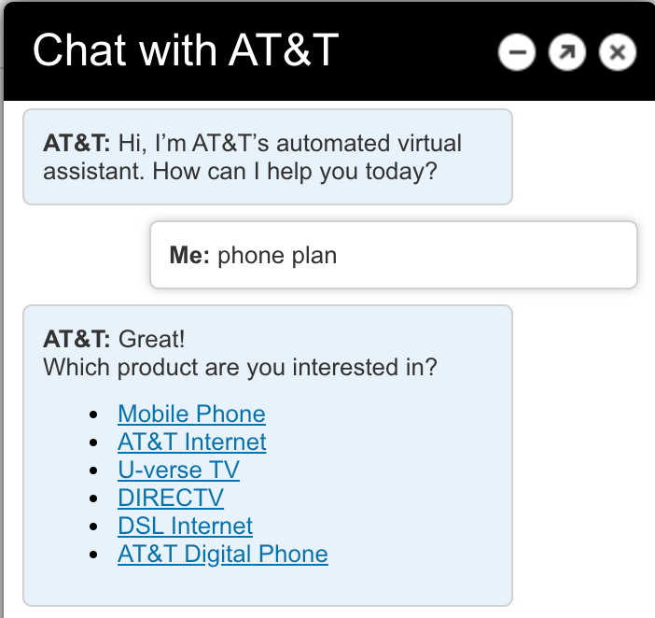Click the bullet beside the DIRECTV link
This screenshot has height=618, width=655.
coord(92,499)
